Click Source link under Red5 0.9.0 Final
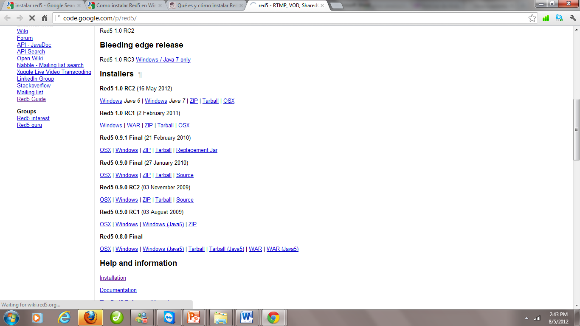 click(x=185, y=175)
